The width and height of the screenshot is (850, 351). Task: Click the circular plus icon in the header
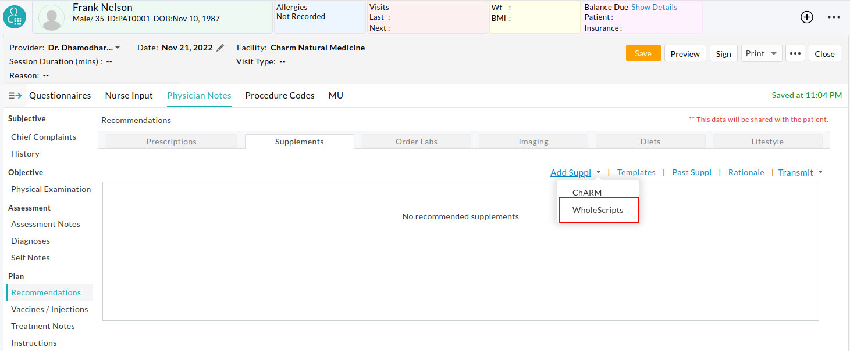[806, 17]
